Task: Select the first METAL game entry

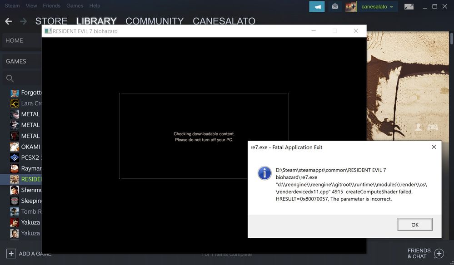Action: coord(25,114)
